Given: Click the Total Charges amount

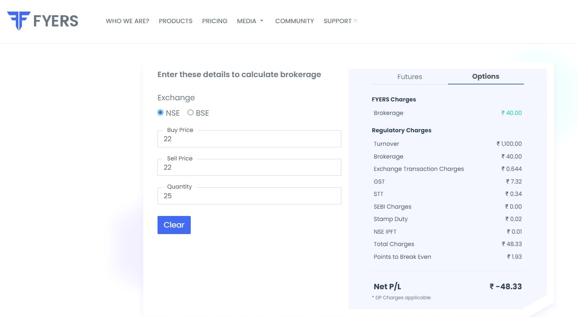Looking at the screenshot, I should coord(512,244).
